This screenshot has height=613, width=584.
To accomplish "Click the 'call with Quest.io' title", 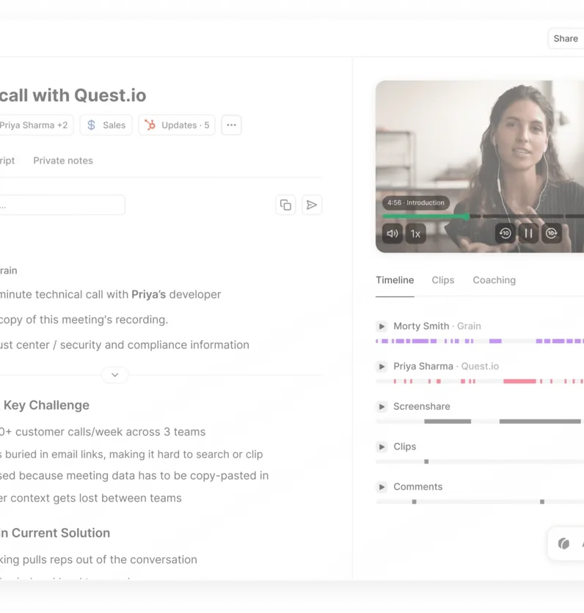I will click(73, 95).
